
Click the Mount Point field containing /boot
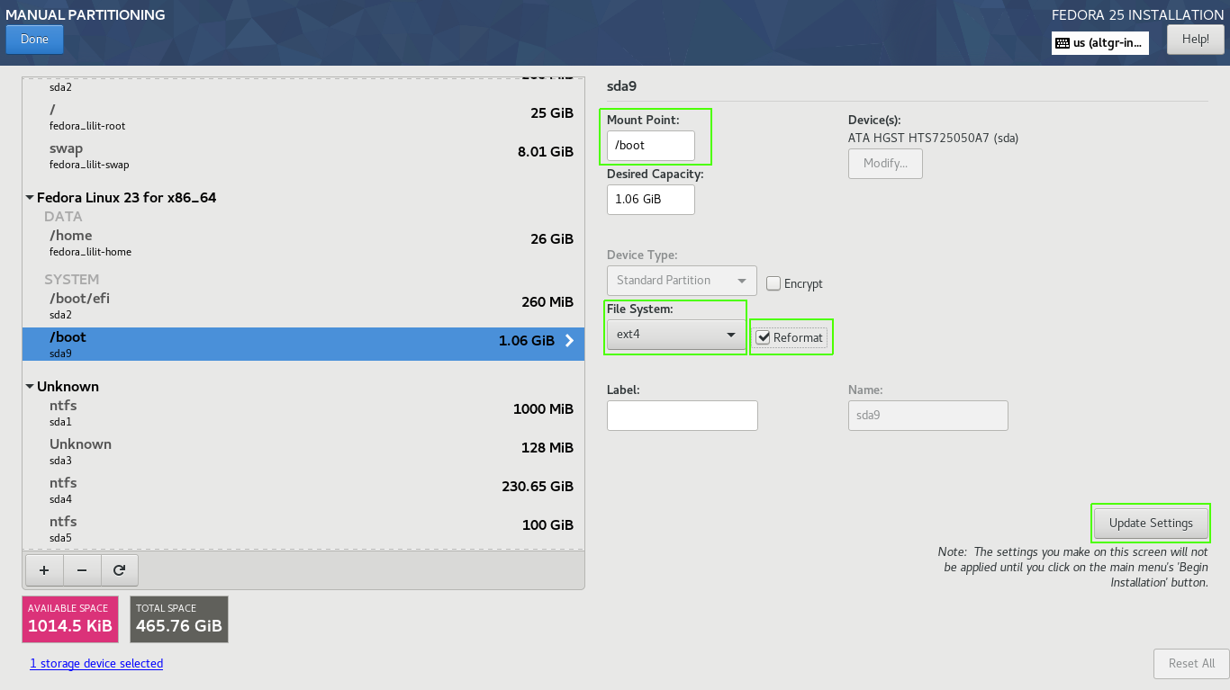click(x=651, y=146)
